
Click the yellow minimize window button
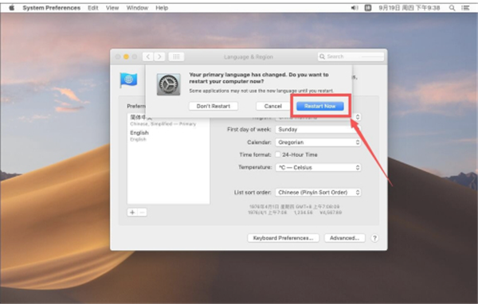pyautogui.click(x=126, y=57)
